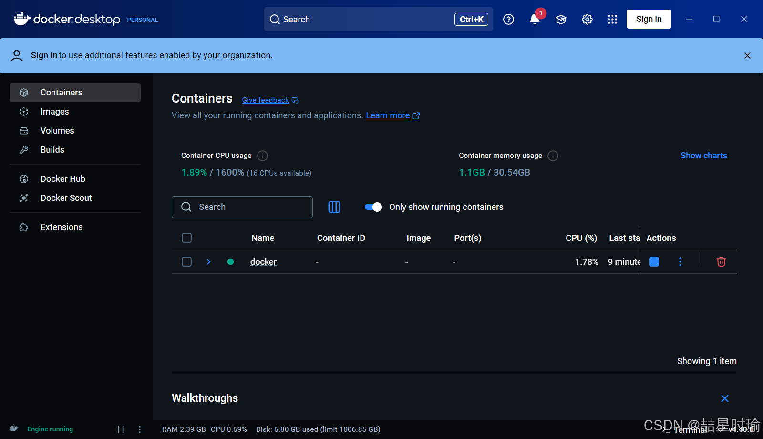Click the magnifier icon in containers search

(186, 207)
